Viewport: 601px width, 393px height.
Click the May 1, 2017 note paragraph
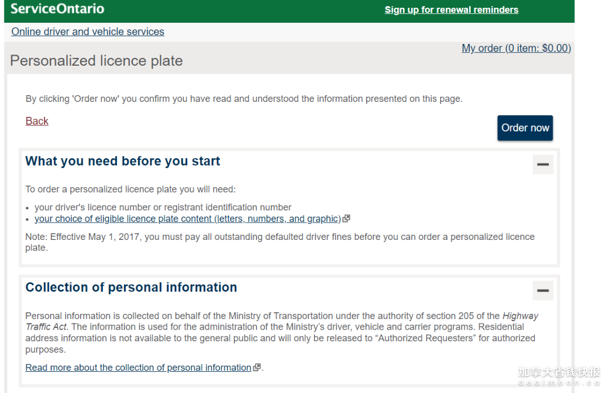point(279,237)
